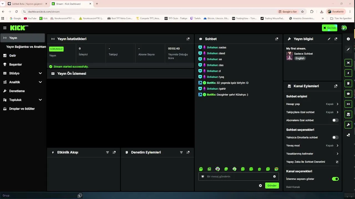
Task: Open Yapay Zeka ile Sohbet Denetimi link
Action: [x=312, y=162]
